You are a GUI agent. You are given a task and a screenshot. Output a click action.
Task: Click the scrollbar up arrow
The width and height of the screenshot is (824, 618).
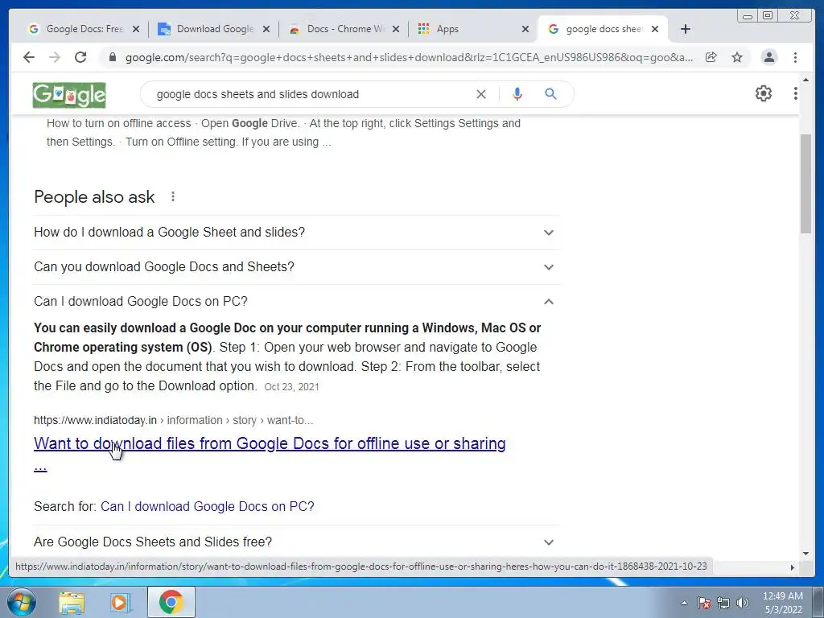(805, 80)
